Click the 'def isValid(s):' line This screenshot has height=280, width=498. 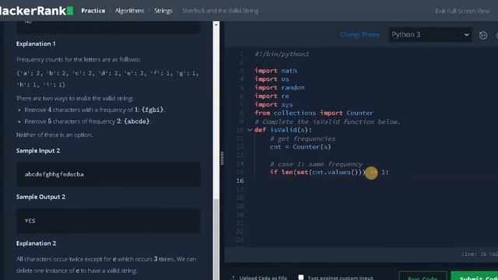tap(282, 130)
